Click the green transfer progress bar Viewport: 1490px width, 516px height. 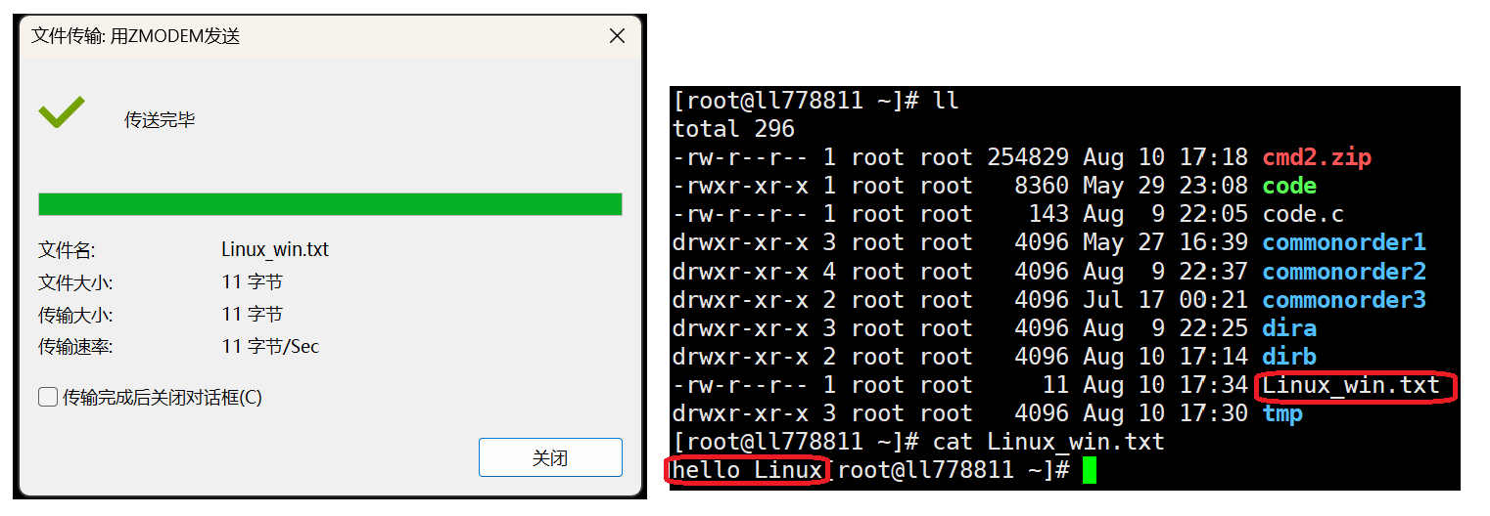(330, 203)
